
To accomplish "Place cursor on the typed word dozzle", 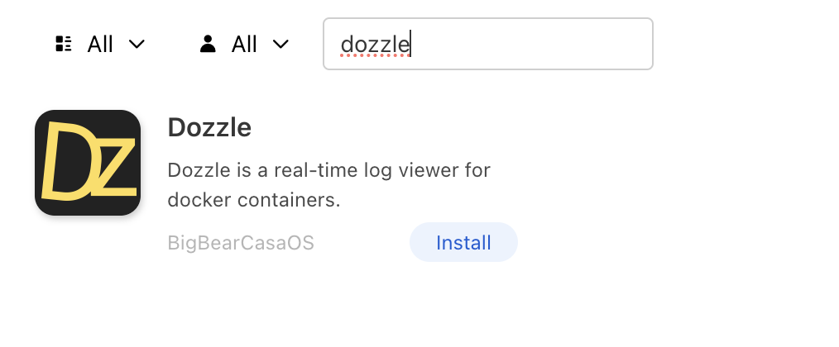I will click(375, 45).
